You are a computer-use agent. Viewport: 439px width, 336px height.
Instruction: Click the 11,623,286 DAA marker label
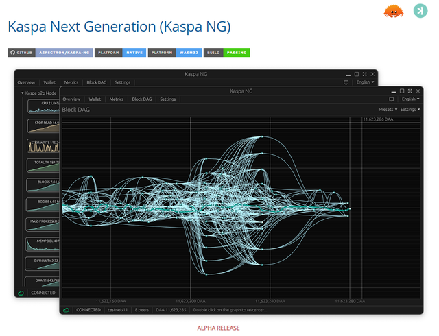point(378,119)
